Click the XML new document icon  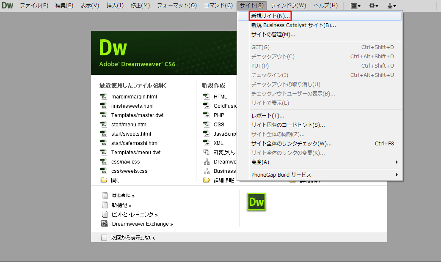(x=206, y=143)
